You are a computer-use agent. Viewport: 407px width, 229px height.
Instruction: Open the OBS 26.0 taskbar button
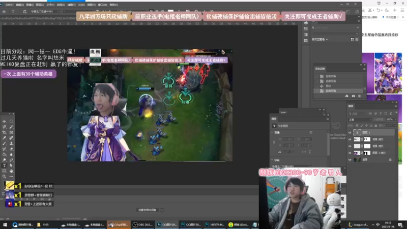tap(142, 224)
